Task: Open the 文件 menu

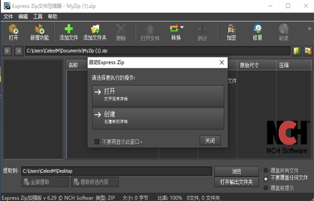Action: click(8, 17)
